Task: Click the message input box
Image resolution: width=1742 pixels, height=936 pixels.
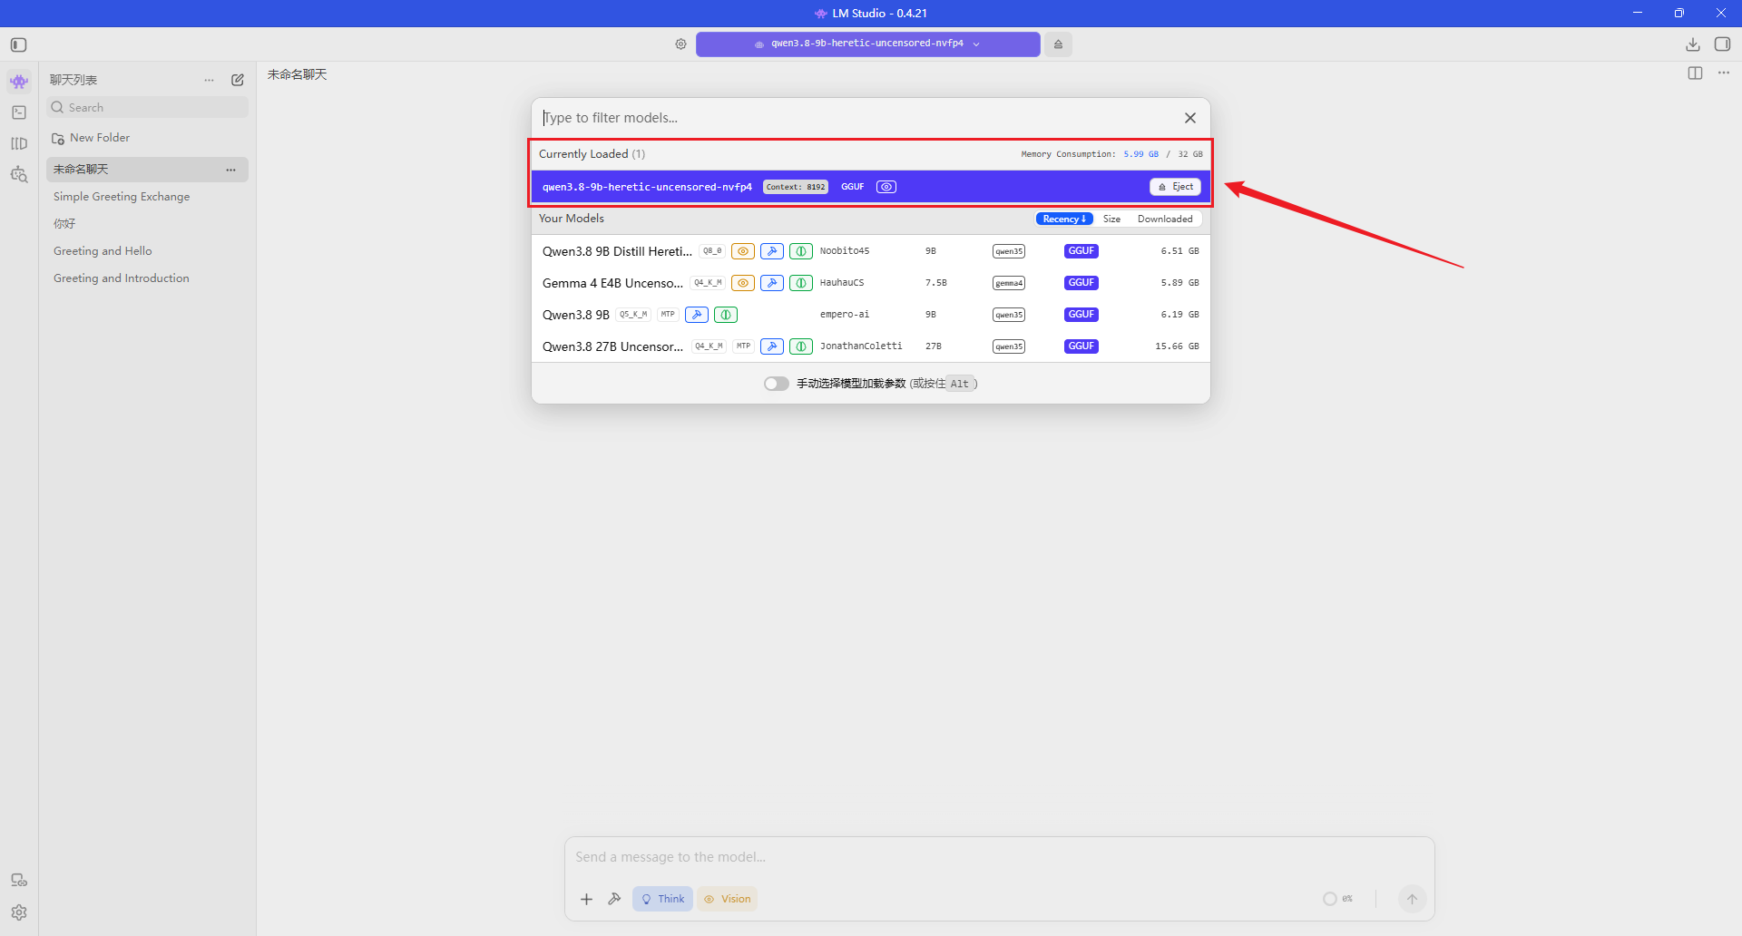Action: (x=999, y=857)
